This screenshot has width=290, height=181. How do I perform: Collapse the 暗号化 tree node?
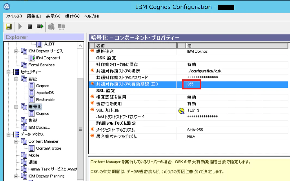pos(16,107)
